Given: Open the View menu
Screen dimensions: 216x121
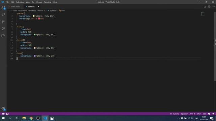Looking at the screenshot, I should (28, 2).
